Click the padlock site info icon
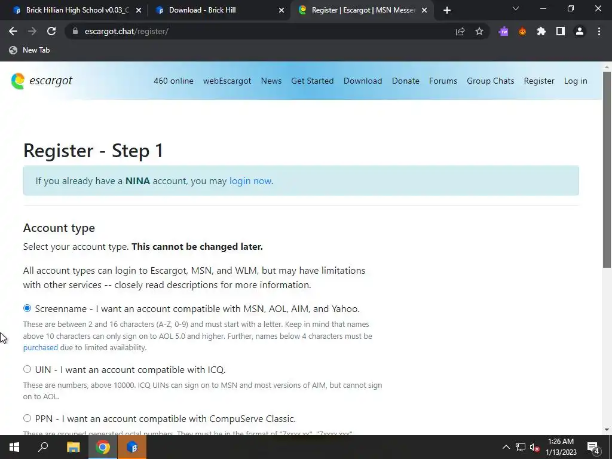The image size is (612, 459). point(75,31)
